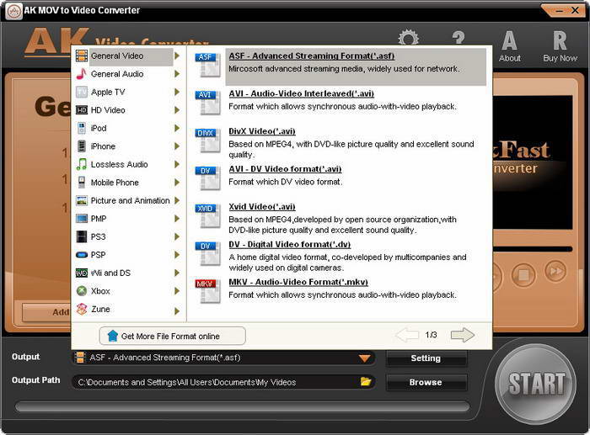Click the Xbox logo icon
Viewport: 590px width, 435px height.
tap(81, 291)
